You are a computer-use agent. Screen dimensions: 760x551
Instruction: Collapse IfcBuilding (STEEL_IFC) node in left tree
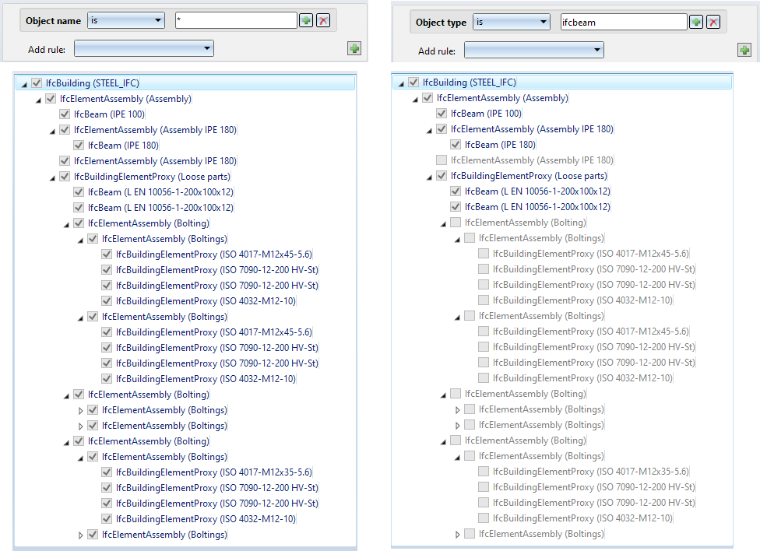[24, 84]
